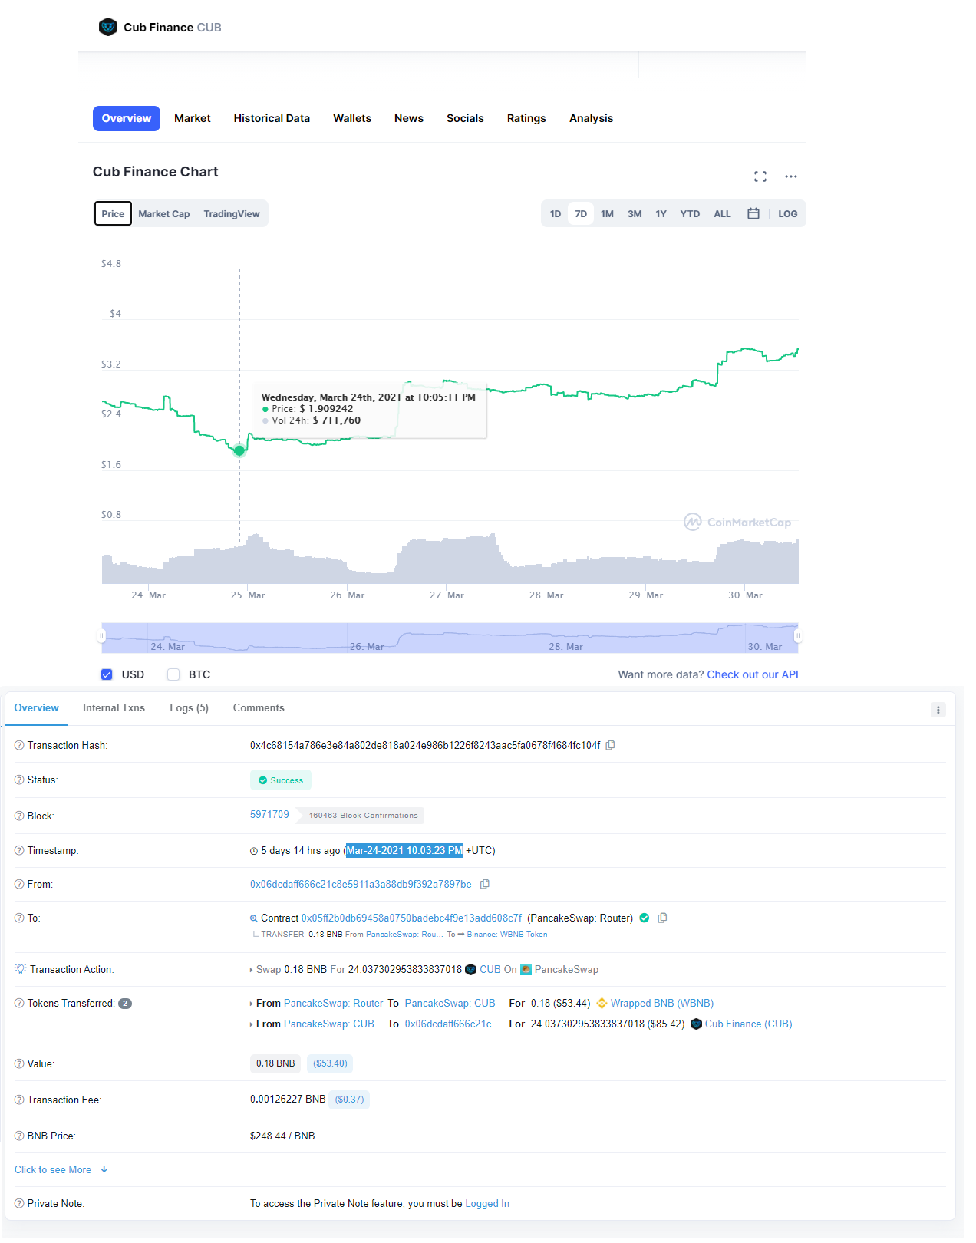The image size is (976, 1243).
Task: Click the Cub Finance logo icon
Action: click(108, 28)
